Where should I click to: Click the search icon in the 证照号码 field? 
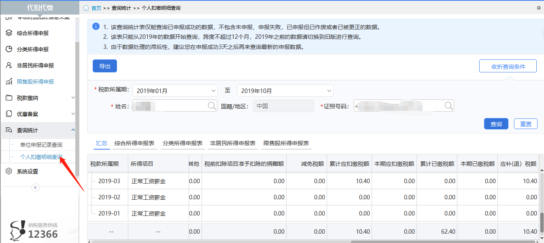448,106
